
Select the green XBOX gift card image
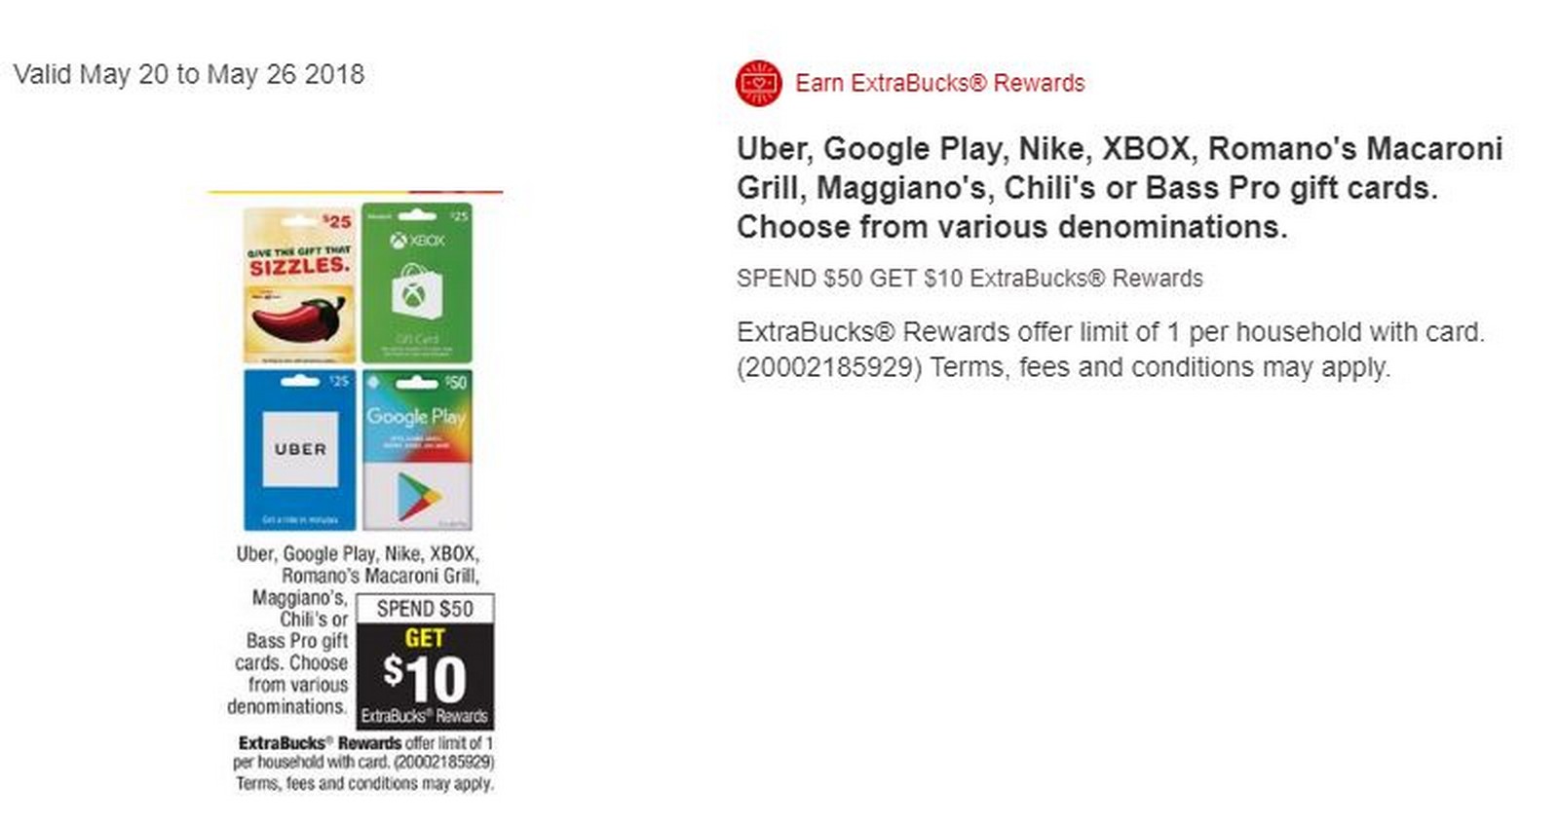417,282
